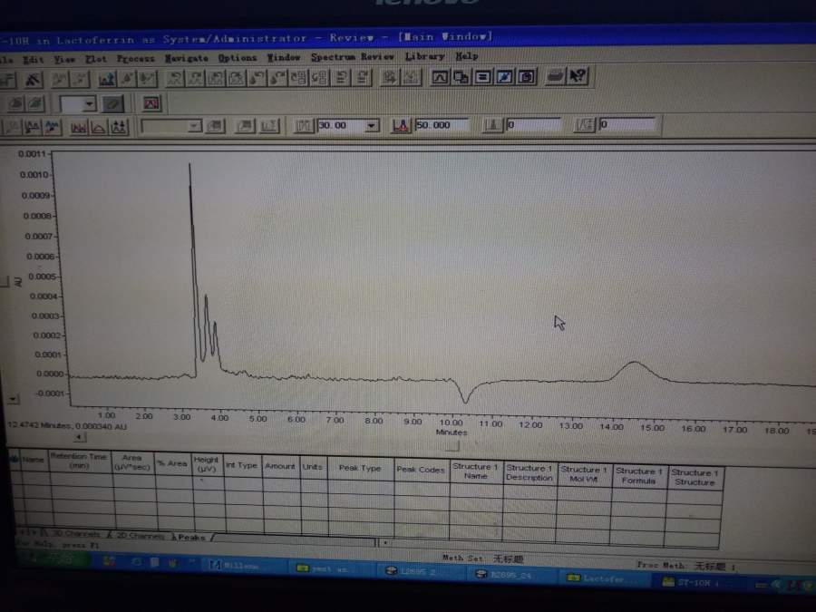Open the Edit menu
This screenshot has height=612, width=816.
click(x=33, y=60)
